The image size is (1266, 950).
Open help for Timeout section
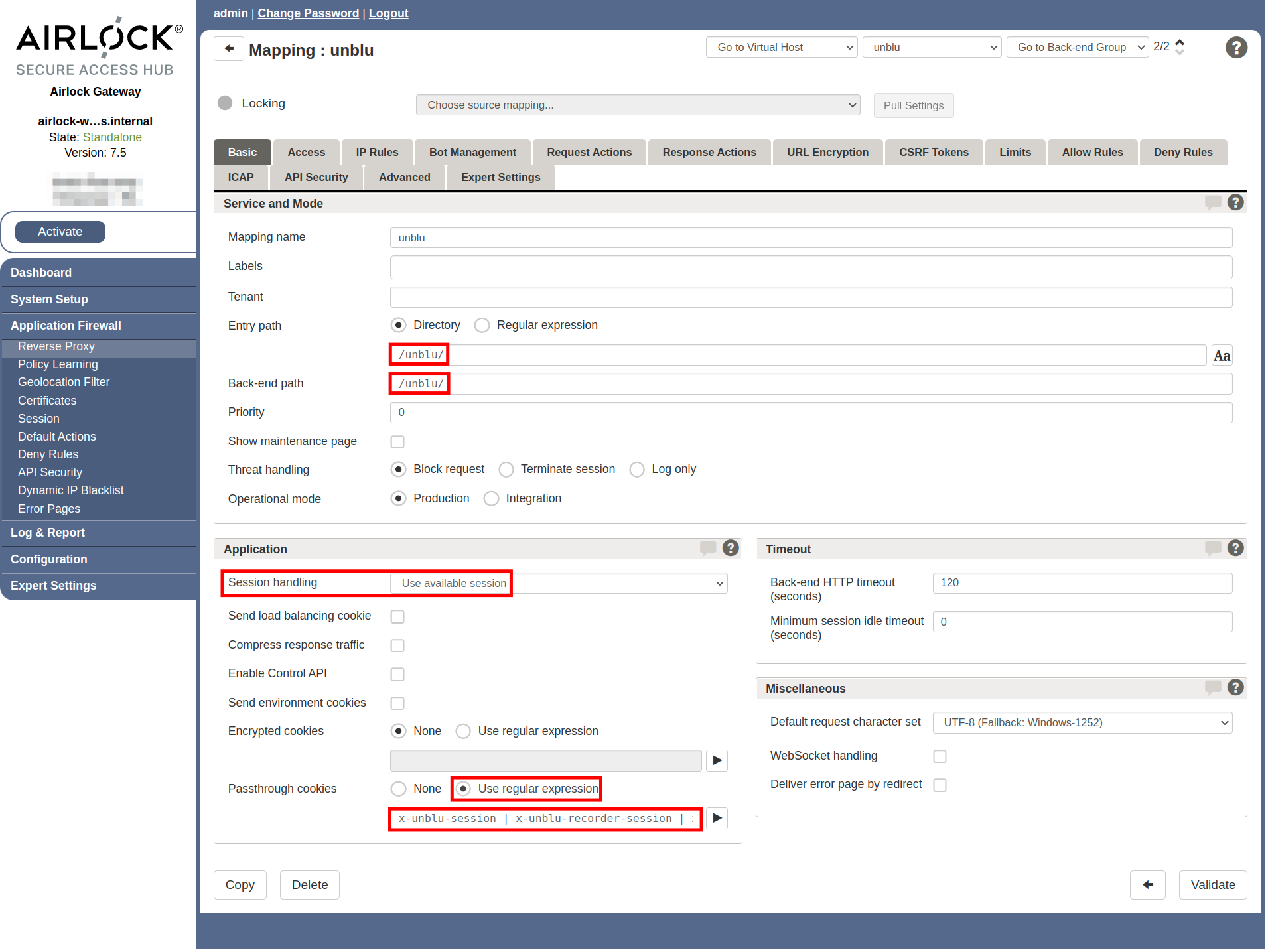[x=1235, y=548]
